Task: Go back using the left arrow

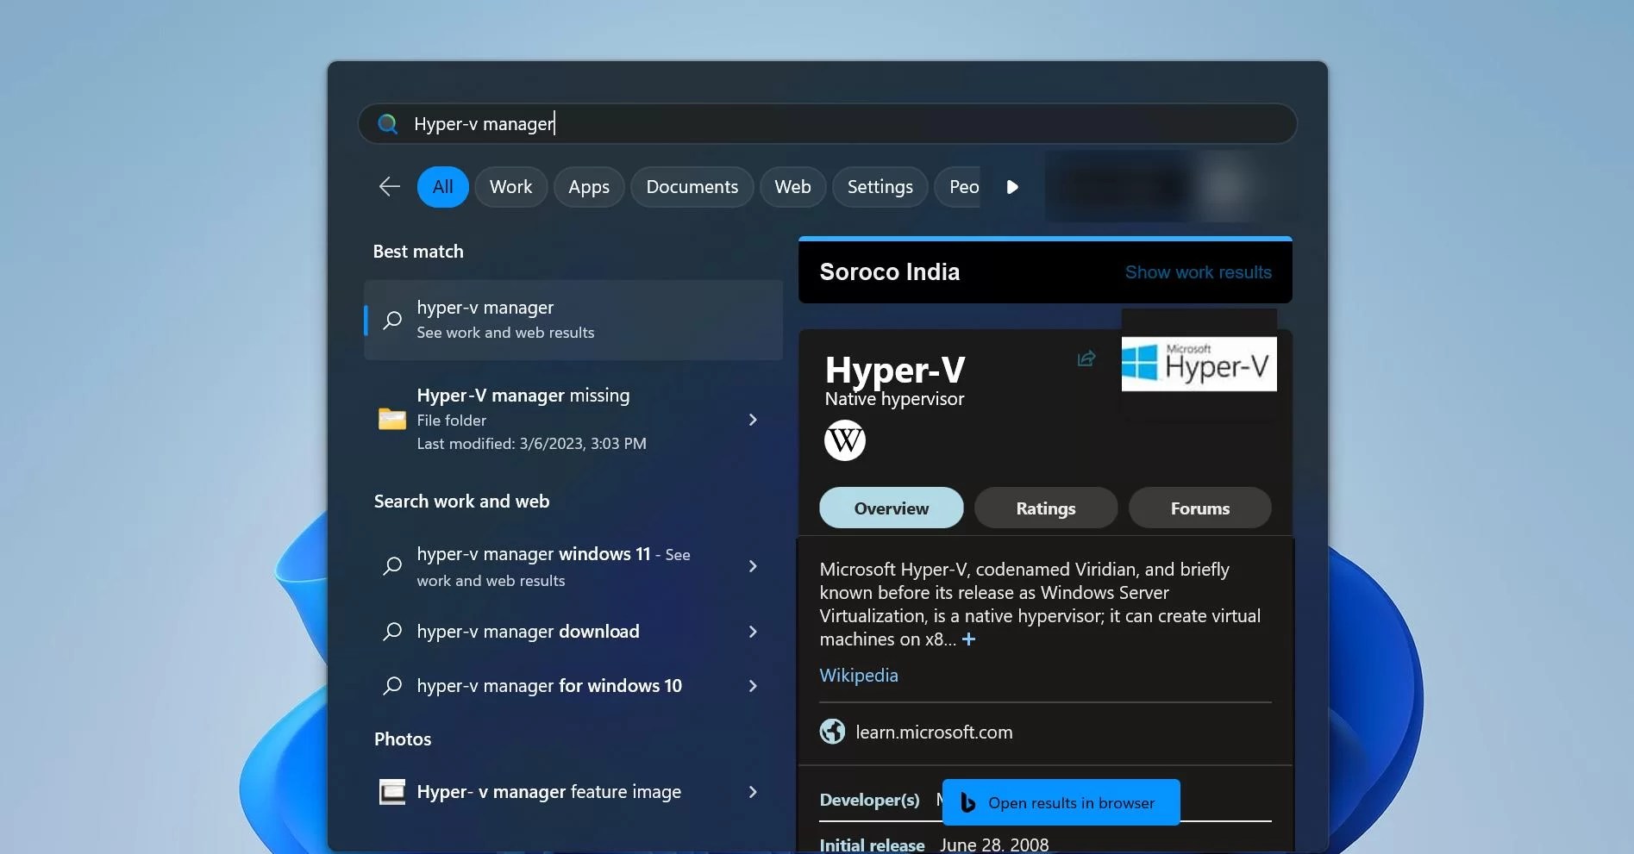Action: (390, 187)
